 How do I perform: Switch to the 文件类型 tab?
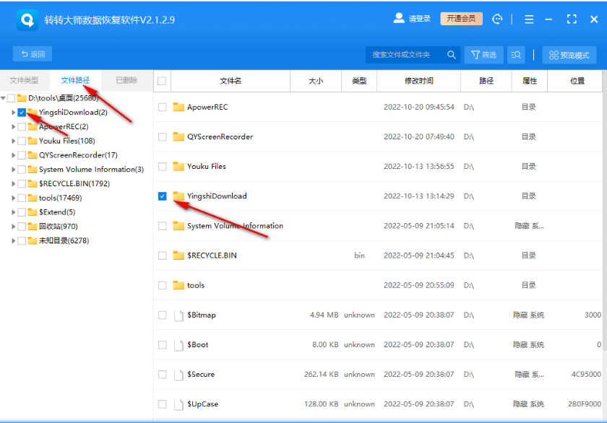(x=25, y=80)
